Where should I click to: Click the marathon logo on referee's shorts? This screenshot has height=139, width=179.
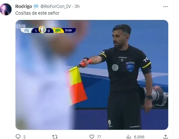[x=134, y=127]
